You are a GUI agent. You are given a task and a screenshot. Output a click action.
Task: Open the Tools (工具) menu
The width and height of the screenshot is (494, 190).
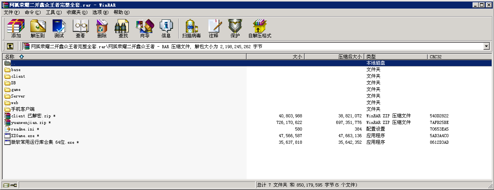click(x=54, y=12)
